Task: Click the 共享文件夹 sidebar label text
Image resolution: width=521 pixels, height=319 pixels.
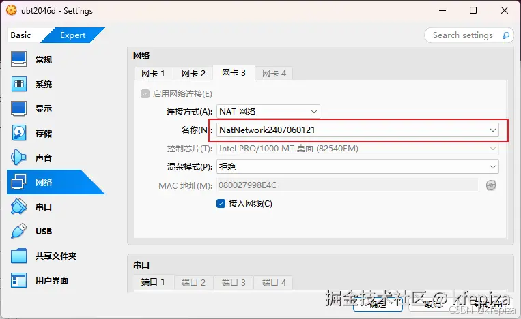Action: tap(56, 256)
